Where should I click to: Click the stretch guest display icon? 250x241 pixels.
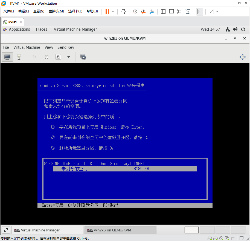211,12
